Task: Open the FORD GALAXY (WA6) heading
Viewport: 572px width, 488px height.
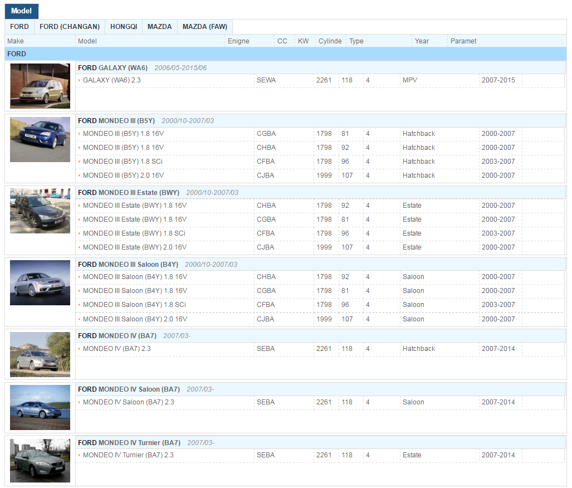Action: click(x=113, y=68)
